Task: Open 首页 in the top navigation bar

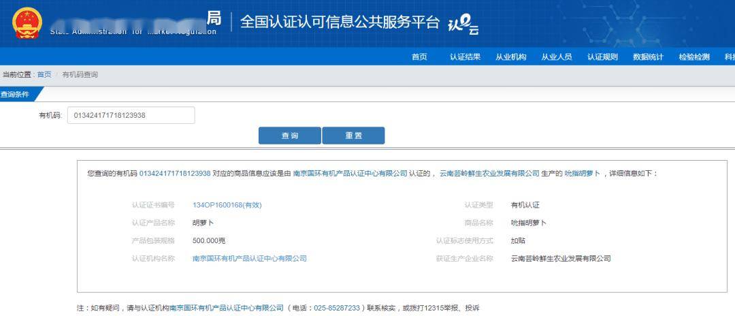Action: 419,57
